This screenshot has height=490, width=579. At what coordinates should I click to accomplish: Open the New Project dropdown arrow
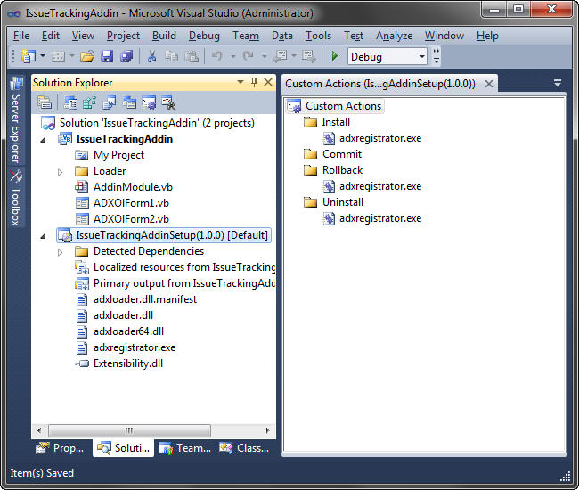coord(43,56)
